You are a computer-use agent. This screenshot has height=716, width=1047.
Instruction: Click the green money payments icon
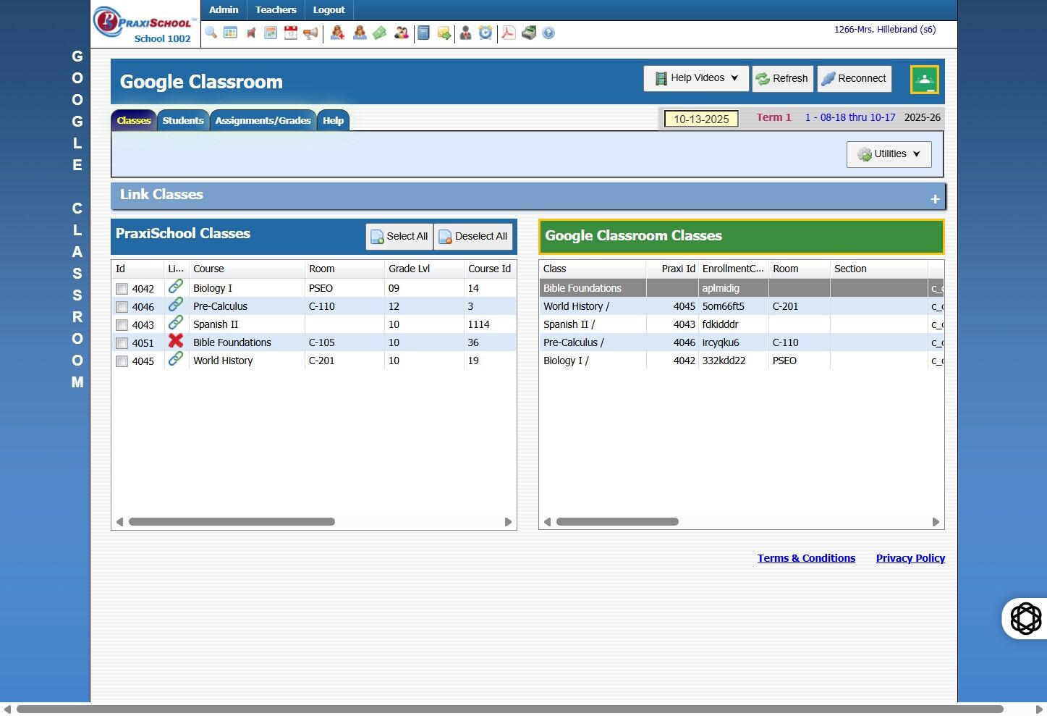click(x=380, y=33)
